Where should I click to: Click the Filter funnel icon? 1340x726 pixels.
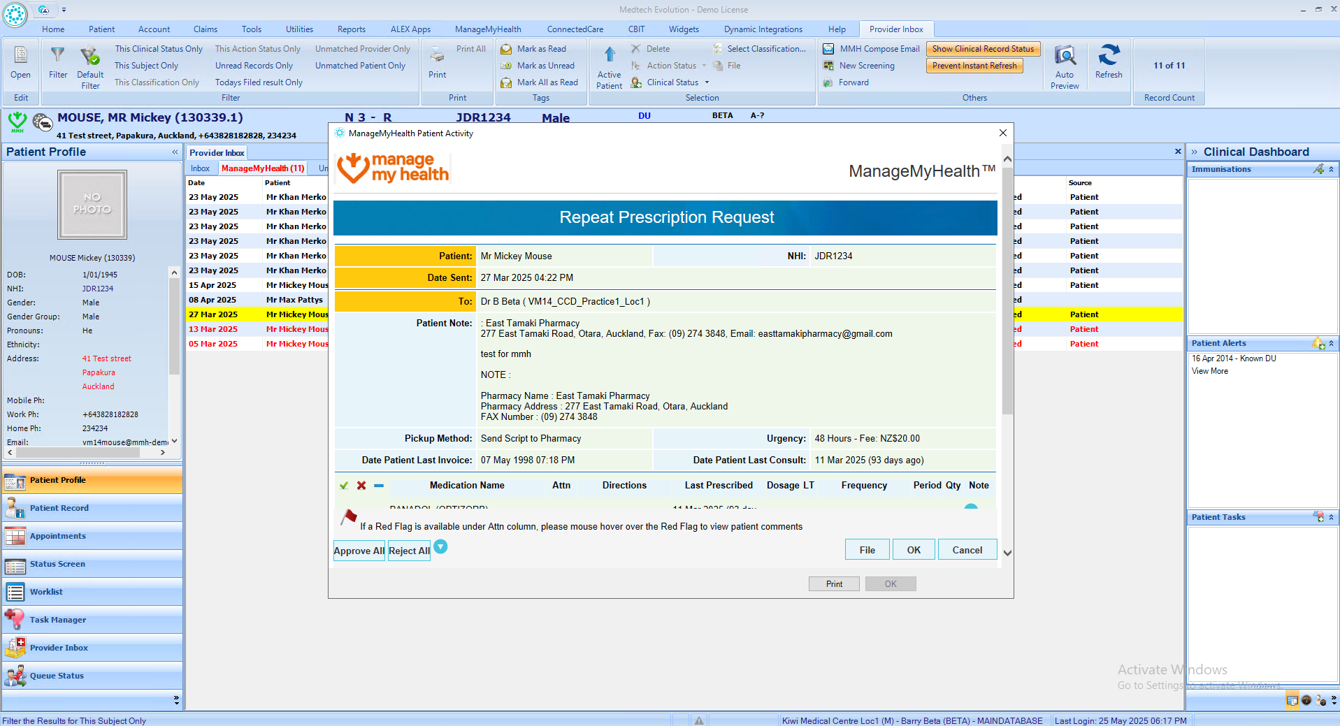click(58, 56)
